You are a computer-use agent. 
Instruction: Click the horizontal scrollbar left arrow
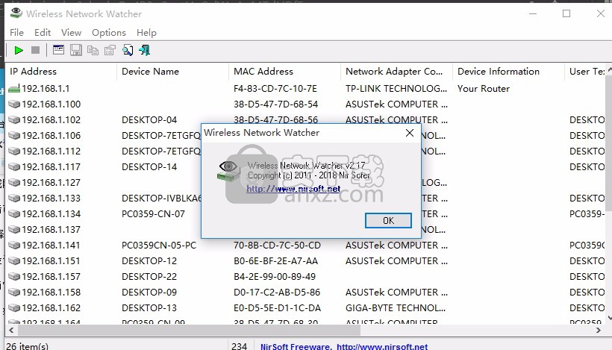tap(11, 331)
